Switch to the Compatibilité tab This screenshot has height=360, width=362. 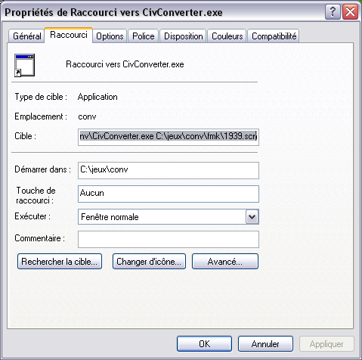pyautogui.click(x=274, y=36)
